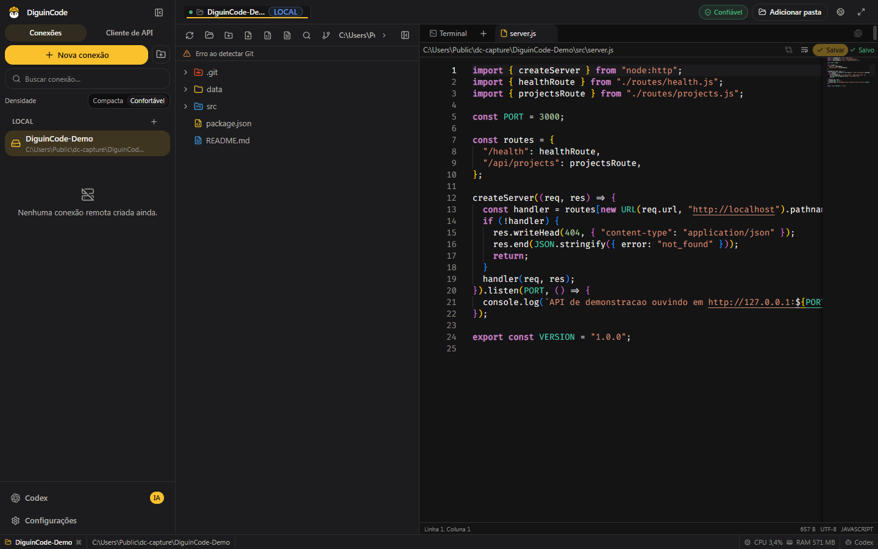
Task: Collapse the file explorer panel
Action: (405, 35)
